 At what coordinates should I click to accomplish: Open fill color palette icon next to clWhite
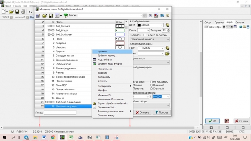tap(167, 48)
